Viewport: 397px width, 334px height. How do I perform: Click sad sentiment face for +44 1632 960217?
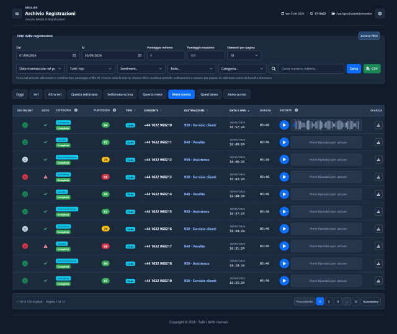[x=25, y=246]
